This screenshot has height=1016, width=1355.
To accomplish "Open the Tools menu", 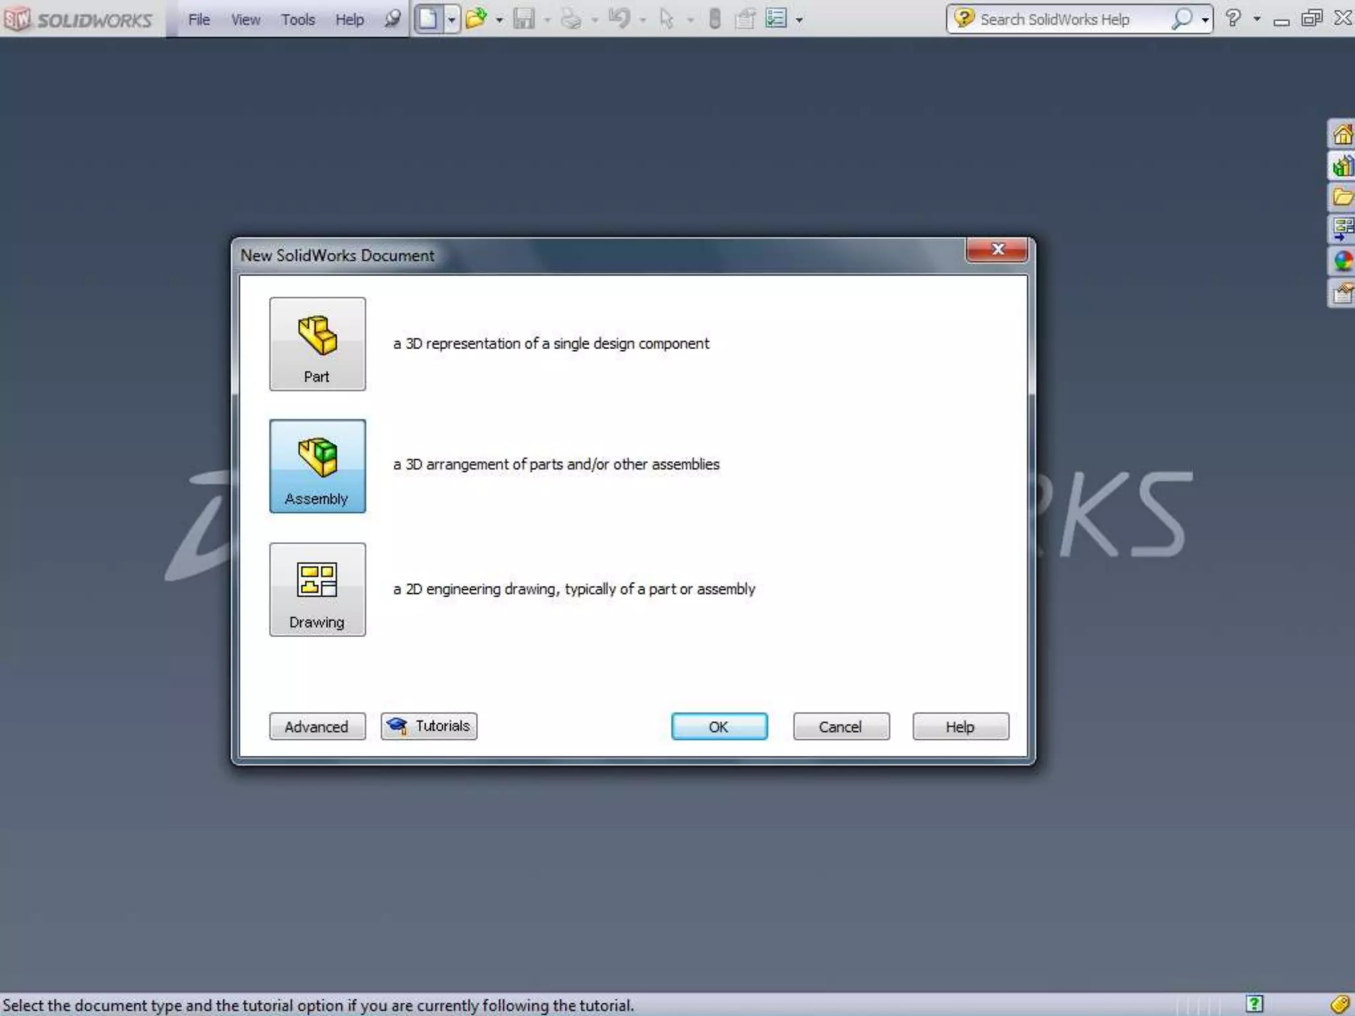I will (x=298, y=20).
